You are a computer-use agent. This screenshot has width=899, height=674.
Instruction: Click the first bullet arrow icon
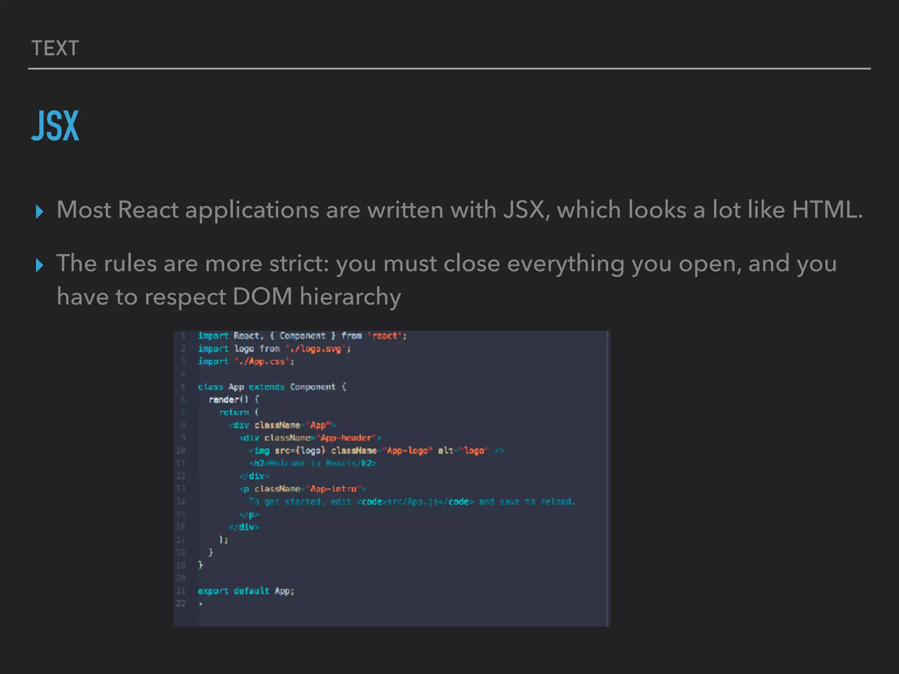click(x=40, y=212)
